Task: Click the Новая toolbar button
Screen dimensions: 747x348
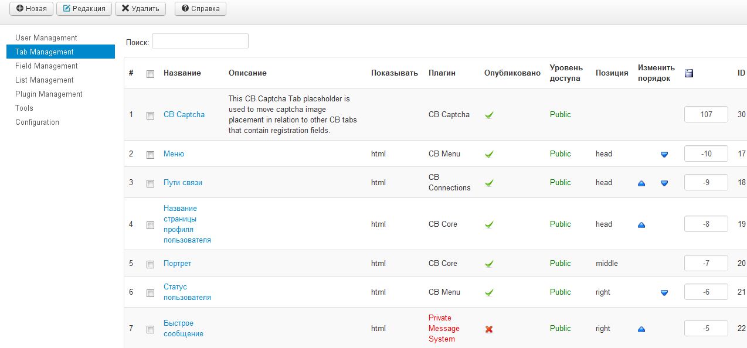Action: [x=31, y=9]
